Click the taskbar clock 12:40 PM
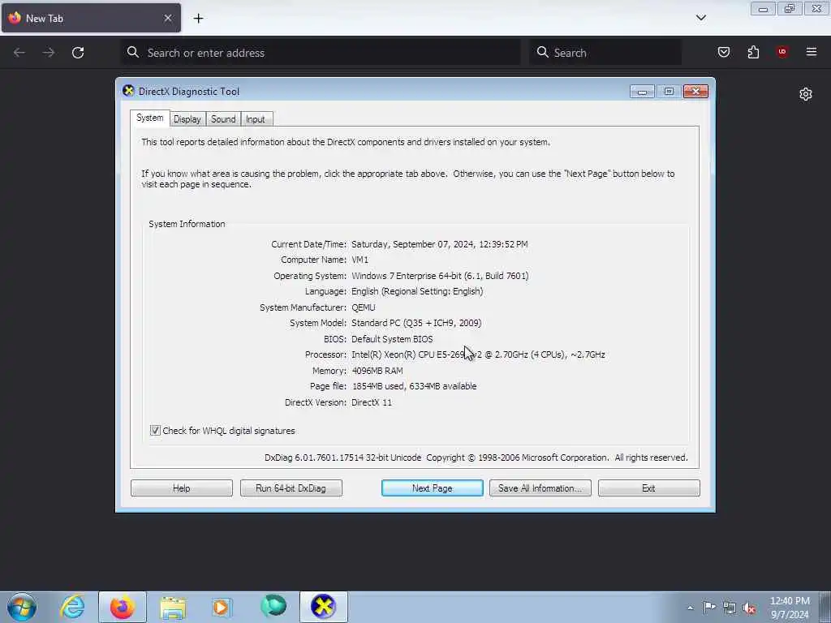The image size is (831, 623). tap(790, 608)
